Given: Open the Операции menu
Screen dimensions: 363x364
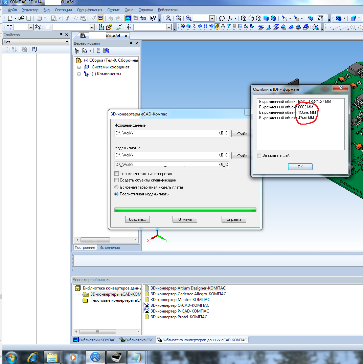Looking at the screenshot, I should (x=63, y=10).
